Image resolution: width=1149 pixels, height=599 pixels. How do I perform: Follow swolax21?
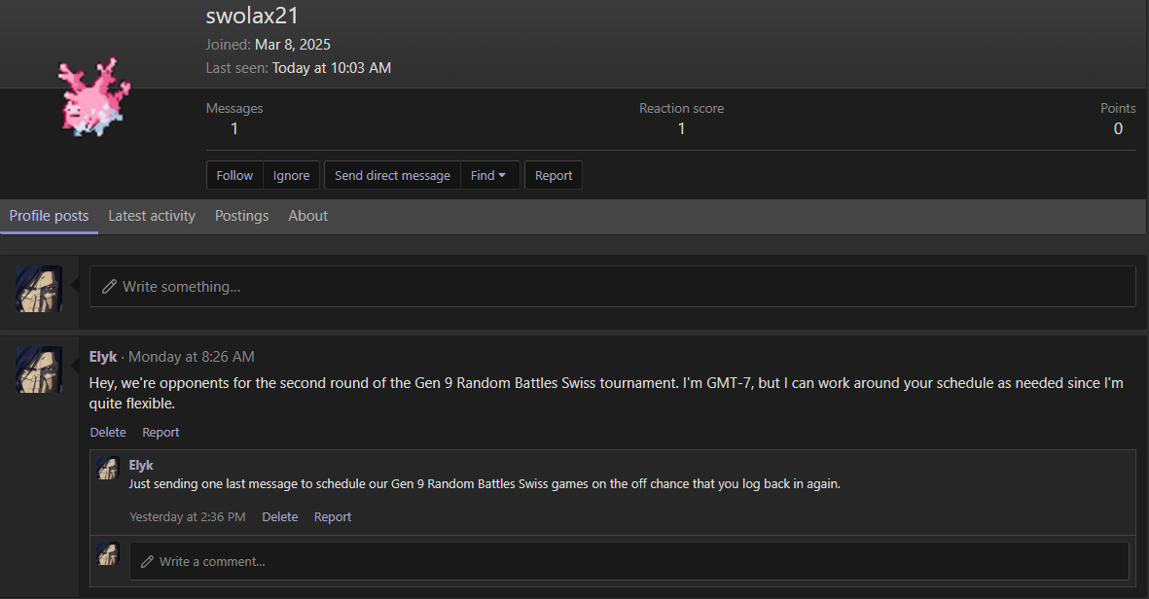tap(234, 176)
